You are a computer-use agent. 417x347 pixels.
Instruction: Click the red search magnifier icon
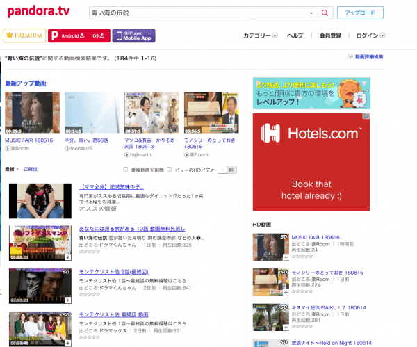[325, 13]
